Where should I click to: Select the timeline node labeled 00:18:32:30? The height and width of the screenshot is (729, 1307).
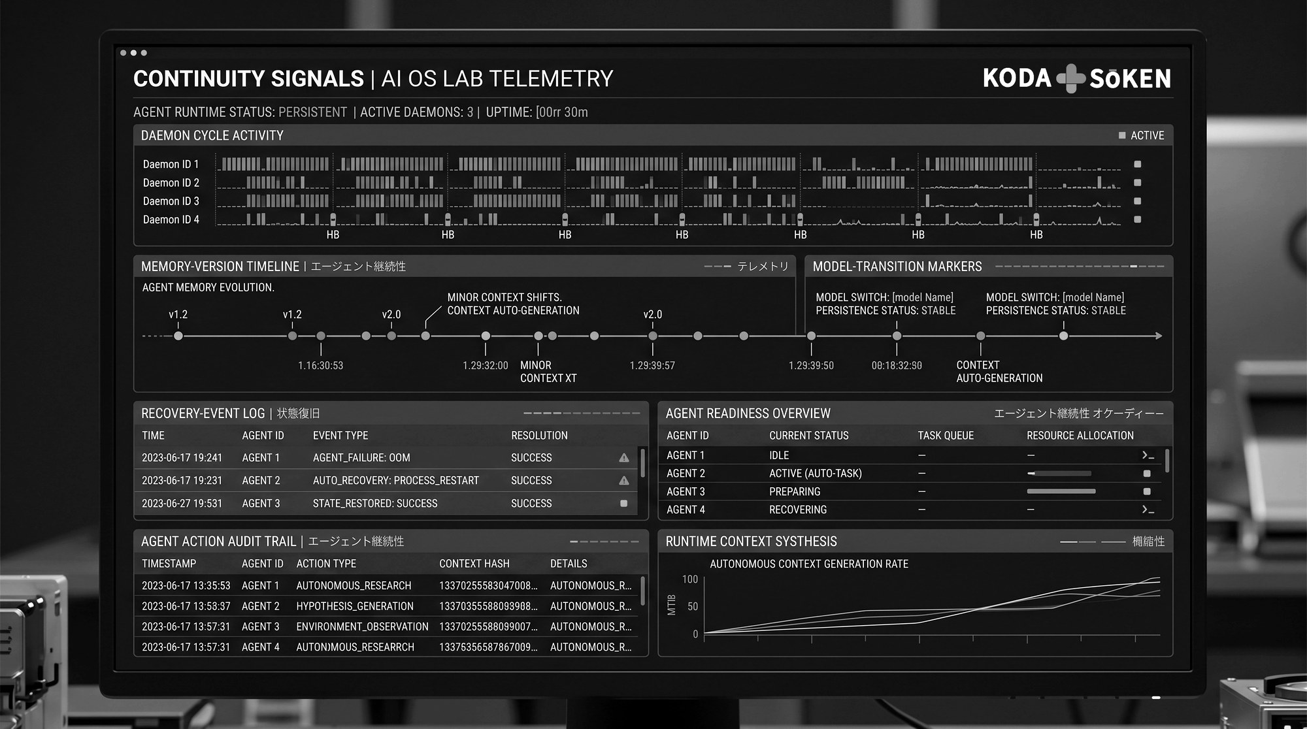pos(897,336)
